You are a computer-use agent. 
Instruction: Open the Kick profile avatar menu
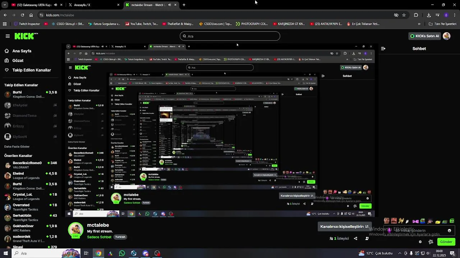click(x=447, y=36)
